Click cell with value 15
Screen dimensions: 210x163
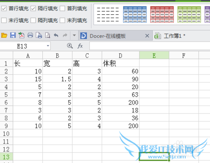[x=28, y=79]
